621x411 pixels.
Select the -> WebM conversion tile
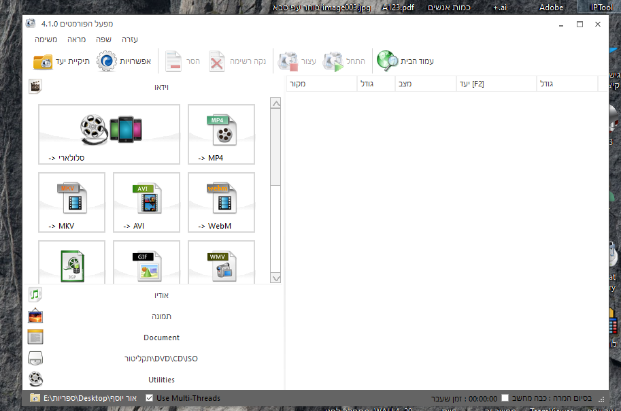click(x=221, y=202)
